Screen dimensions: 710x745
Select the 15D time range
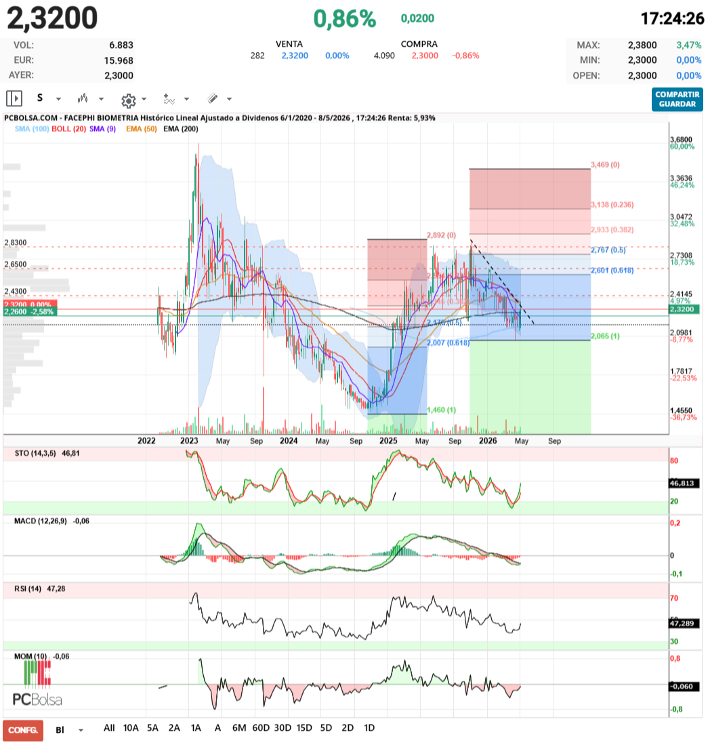[x=304, y=728]
